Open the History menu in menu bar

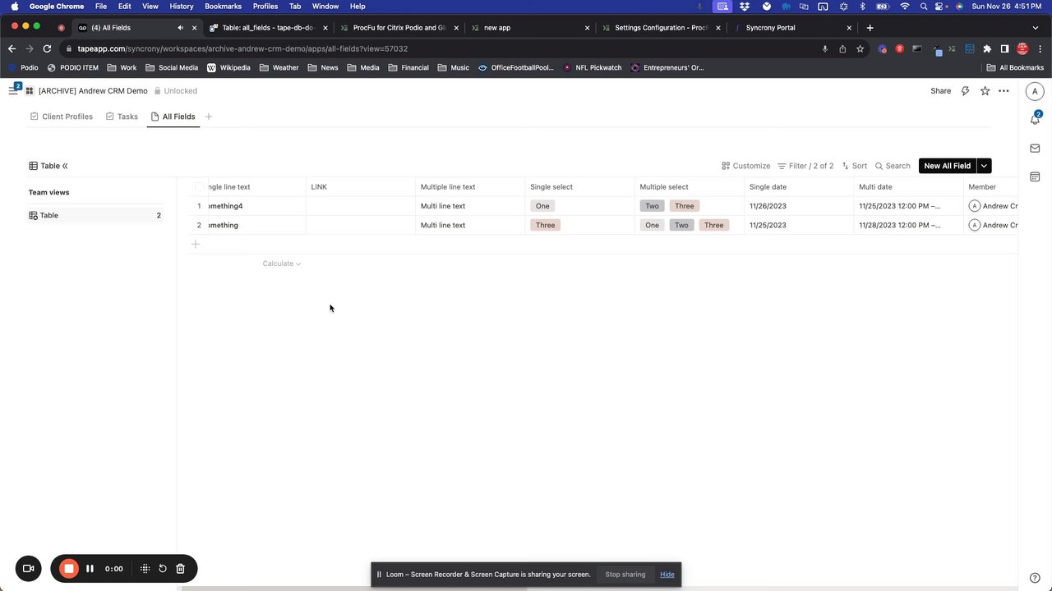coord(182,6)
